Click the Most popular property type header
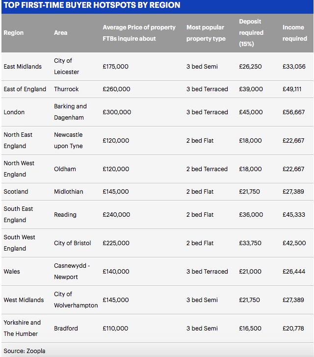This screenshot has width=314, height=357. coord(206,33)
